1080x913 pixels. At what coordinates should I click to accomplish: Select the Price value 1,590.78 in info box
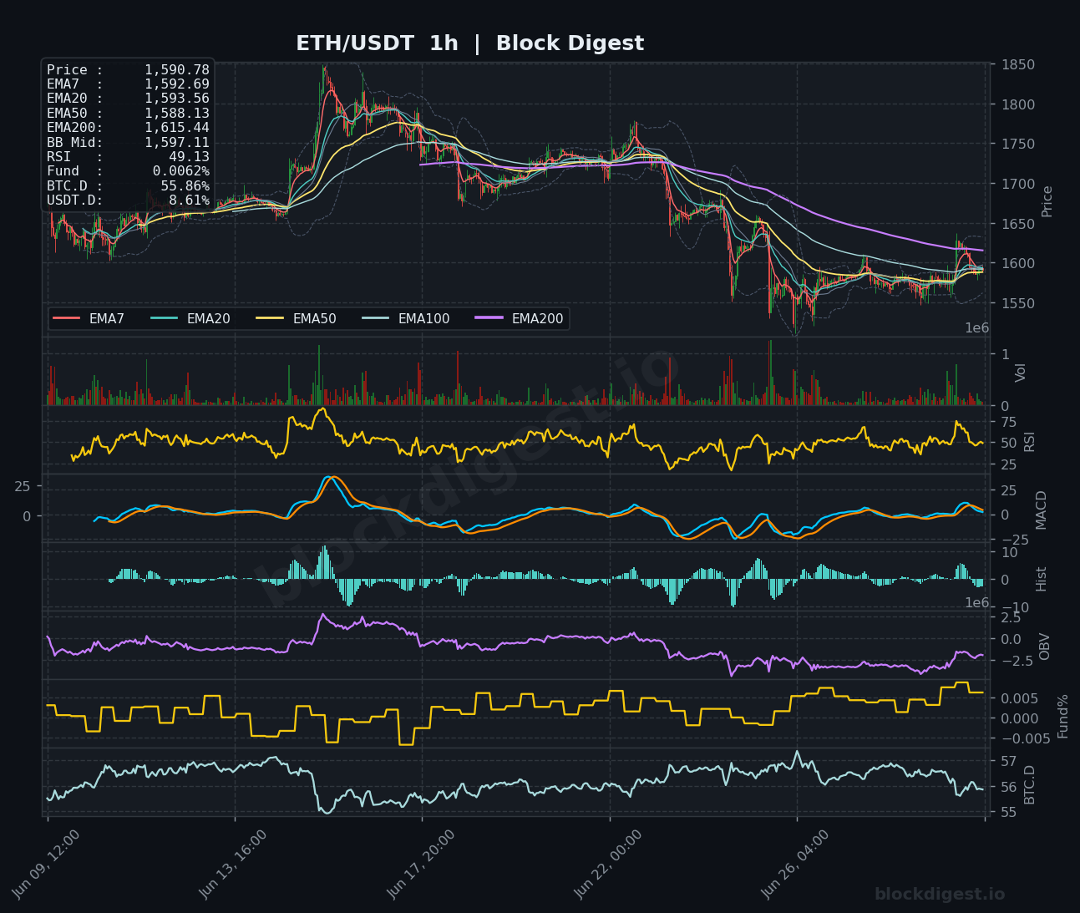click(x=177, y=70)
